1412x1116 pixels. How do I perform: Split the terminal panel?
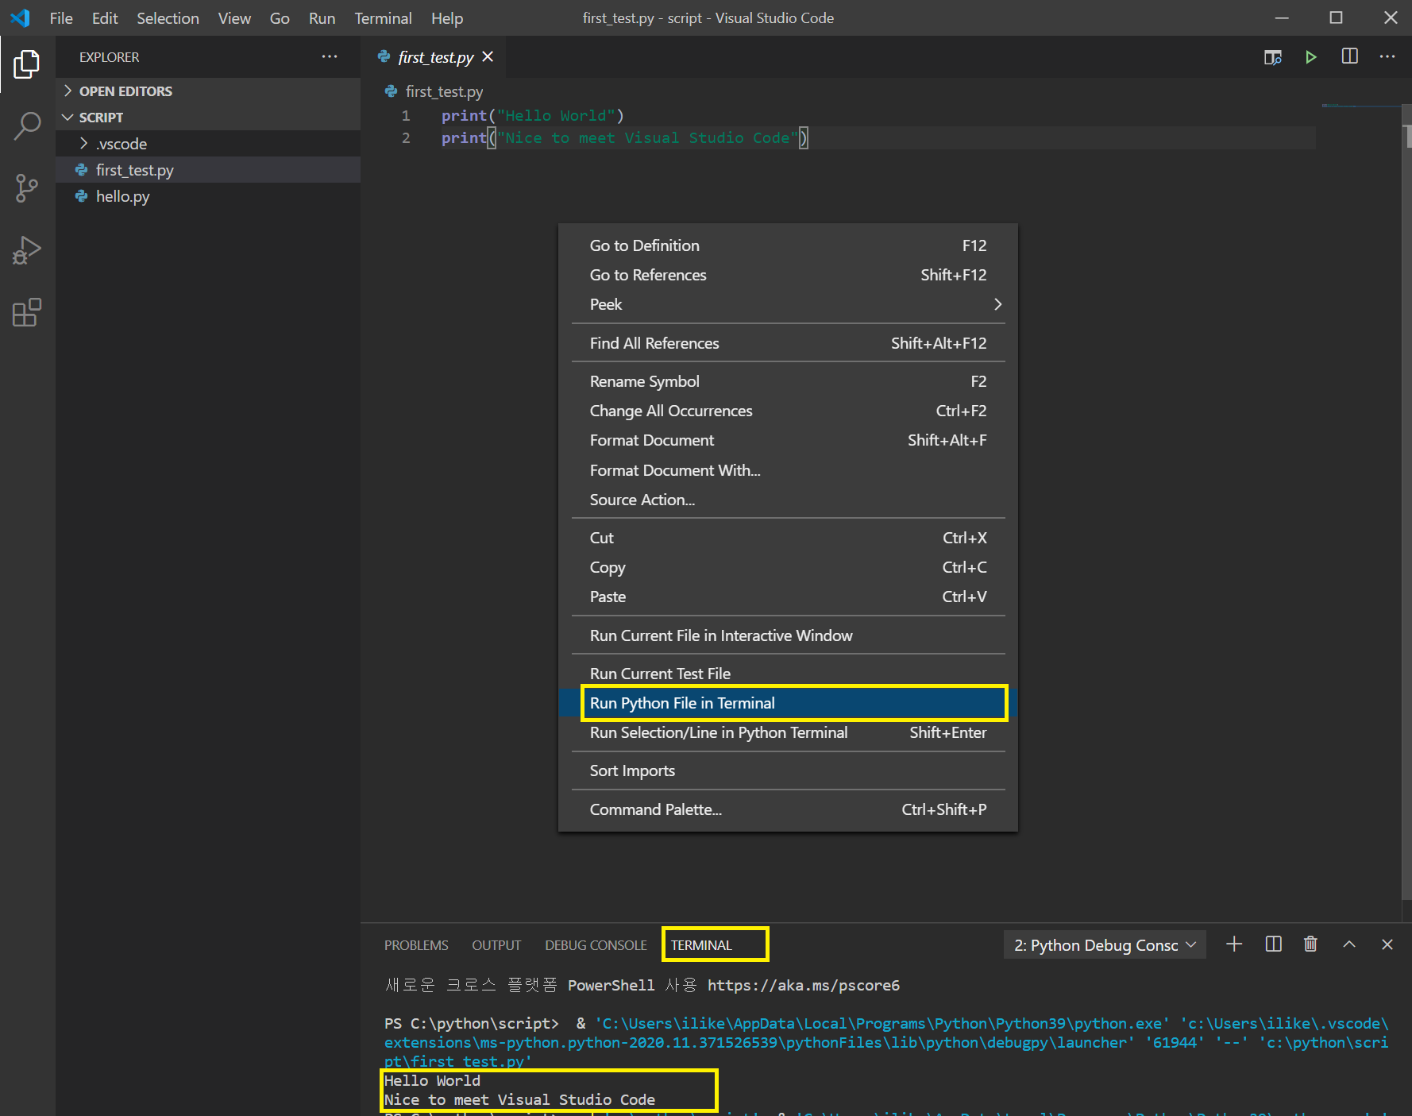pos(1273,944)
